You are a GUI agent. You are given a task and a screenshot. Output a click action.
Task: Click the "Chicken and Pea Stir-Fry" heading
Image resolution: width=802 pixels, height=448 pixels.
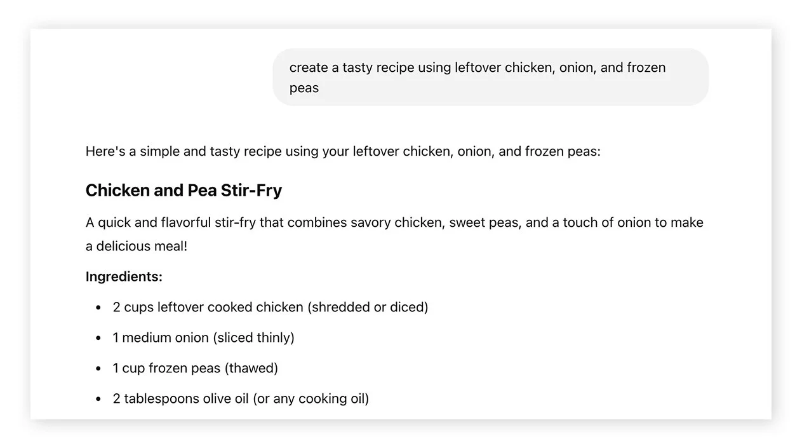(184, 191)
